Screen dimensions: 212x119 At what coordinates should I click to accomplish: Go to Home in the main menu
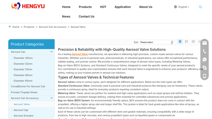66,7
